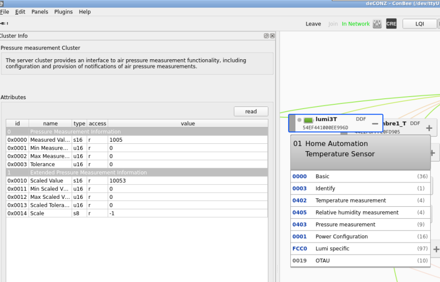This screenshot has height=282, width=440.
Task: Click the lumi3T battery icon
Action: pos(308,120)
